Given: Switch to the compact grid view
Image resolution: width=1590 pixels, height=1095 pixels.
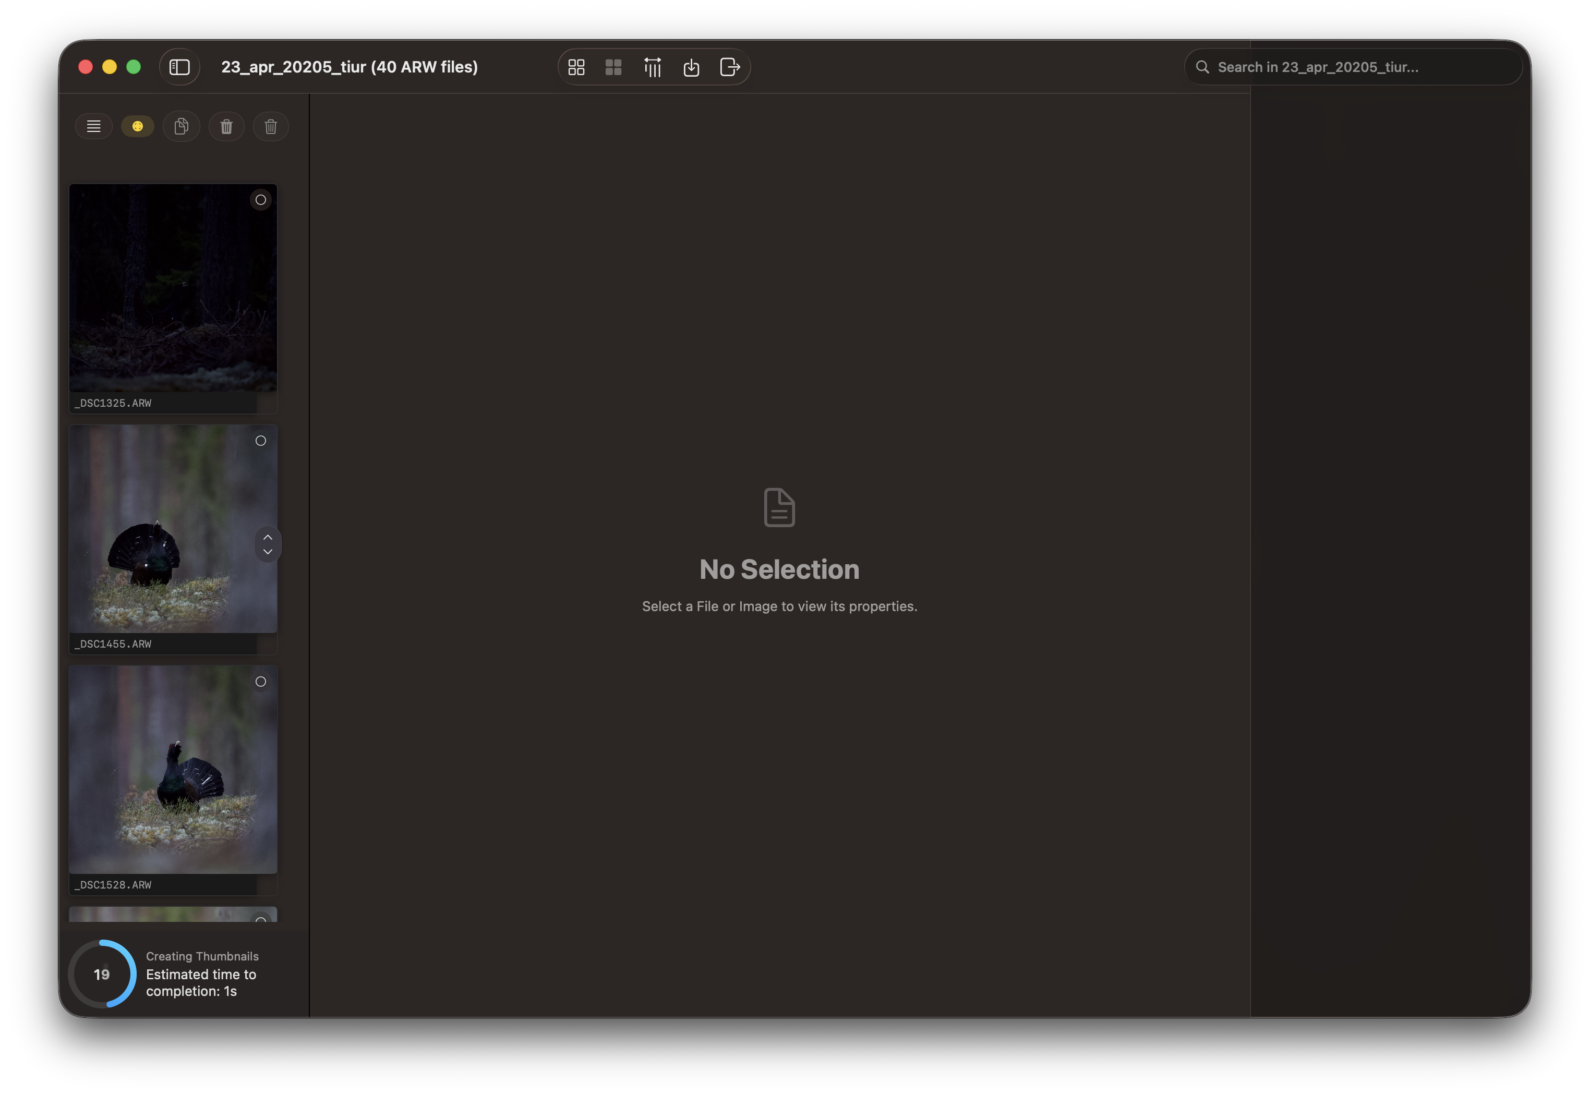Looking at the screenshot, I should coord(613,67).
